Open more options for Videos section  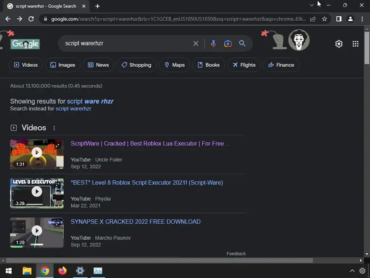[x=54, y=128]
